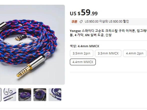Open the close-up plug thumbnail
This screenshot has height=110, width=147.
pyautogui.click(x=55, y=95)
